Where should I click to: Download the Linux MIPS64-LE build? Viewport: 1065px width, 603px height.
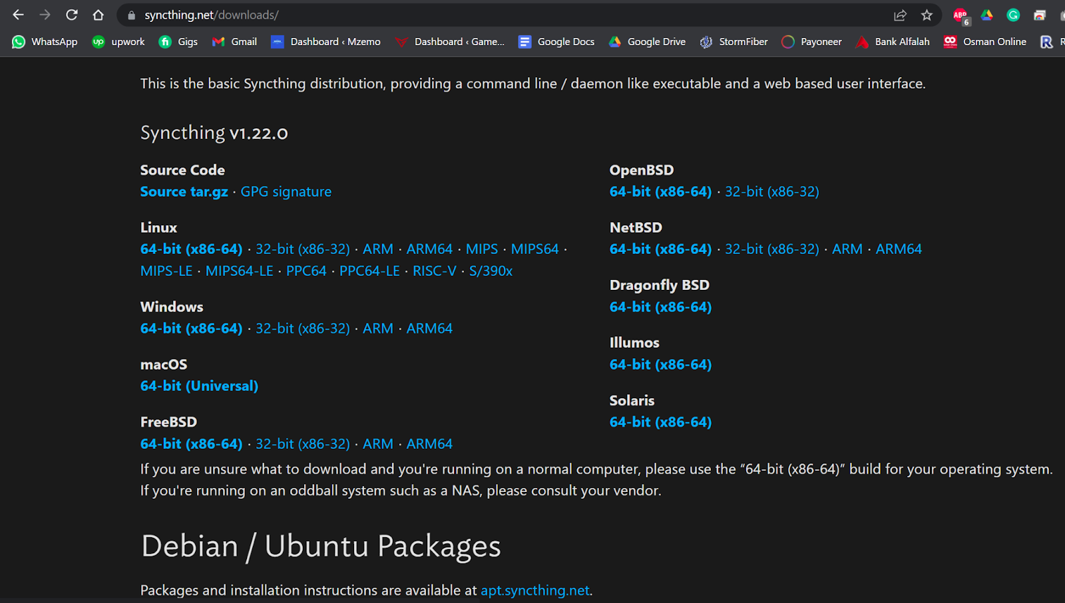click(x=240, y=271)
